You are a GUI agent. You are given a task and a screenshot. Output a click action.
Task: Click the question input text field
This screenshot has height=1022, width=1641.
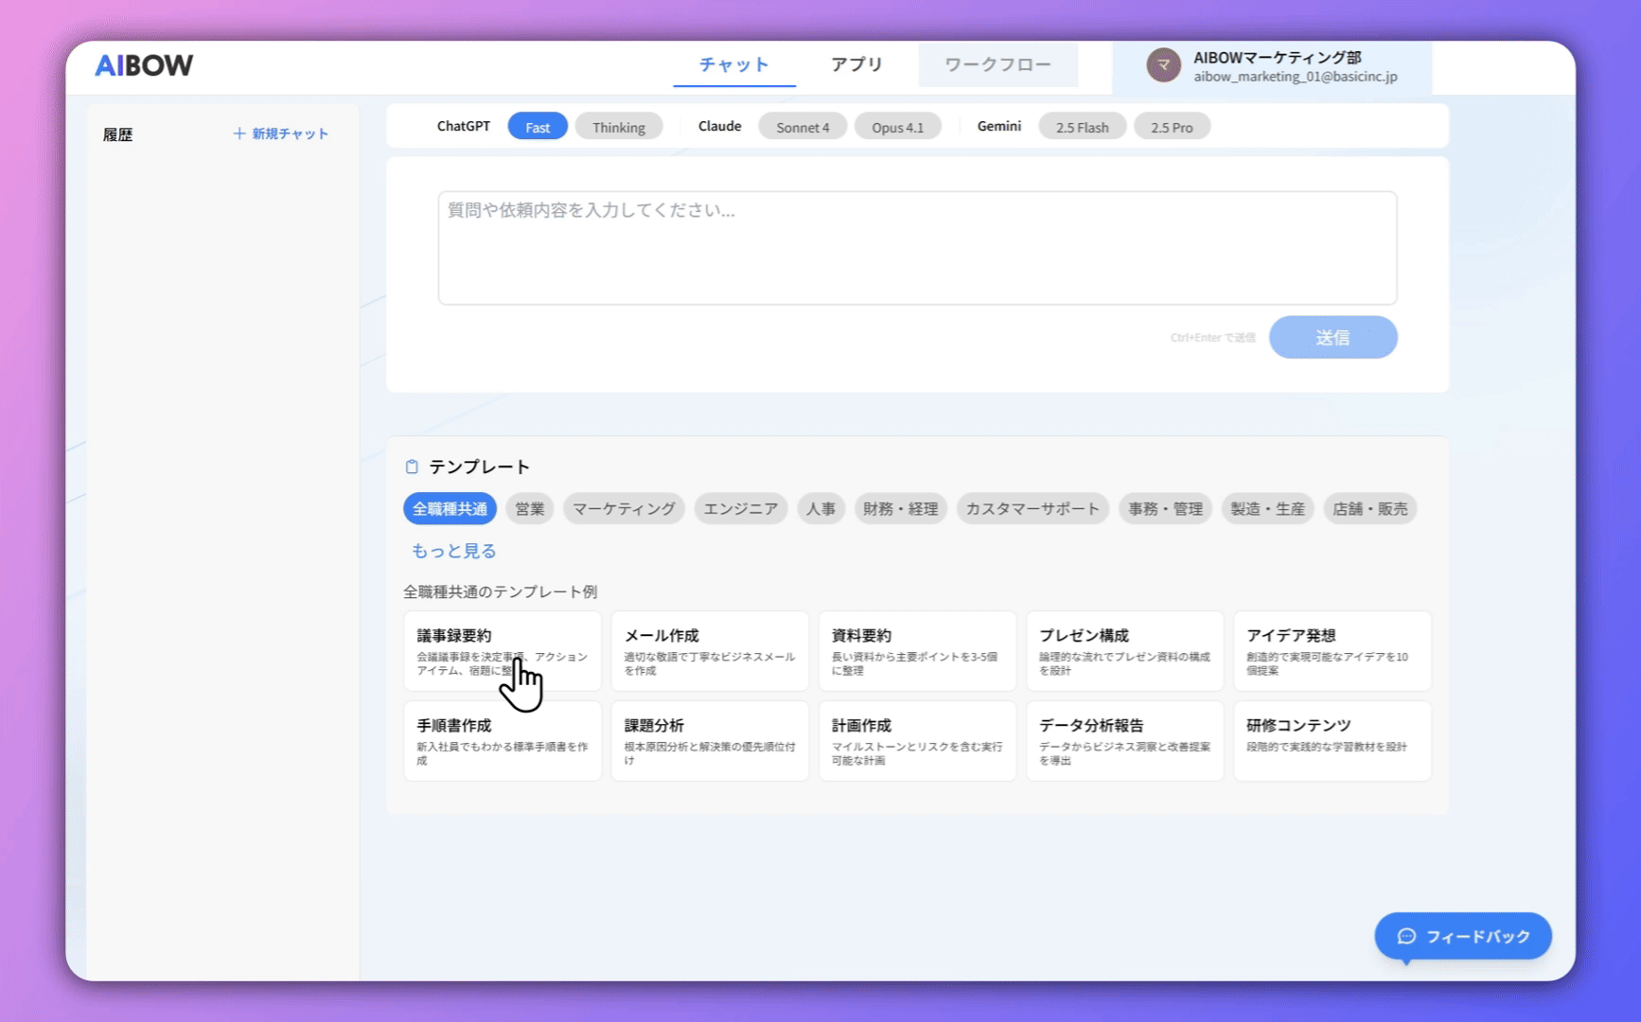coord(916,248)
